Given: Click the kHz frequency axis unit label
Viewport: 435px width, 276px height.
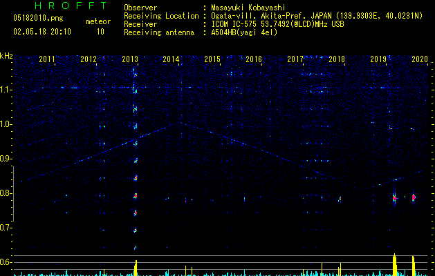Looking at the screenshot, I should pos(6,56).
